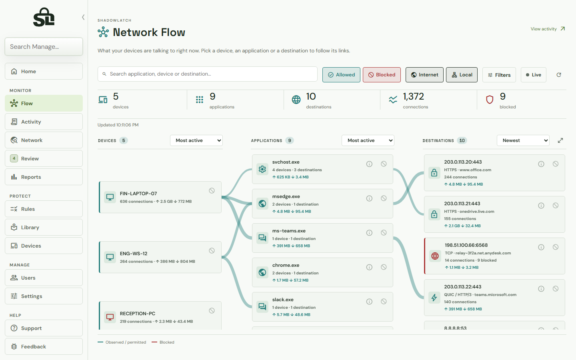Block FIN-LAPTOP-07 device
Image resolution: width=576 pixels, height=360 pixels.
coord(212,191)
